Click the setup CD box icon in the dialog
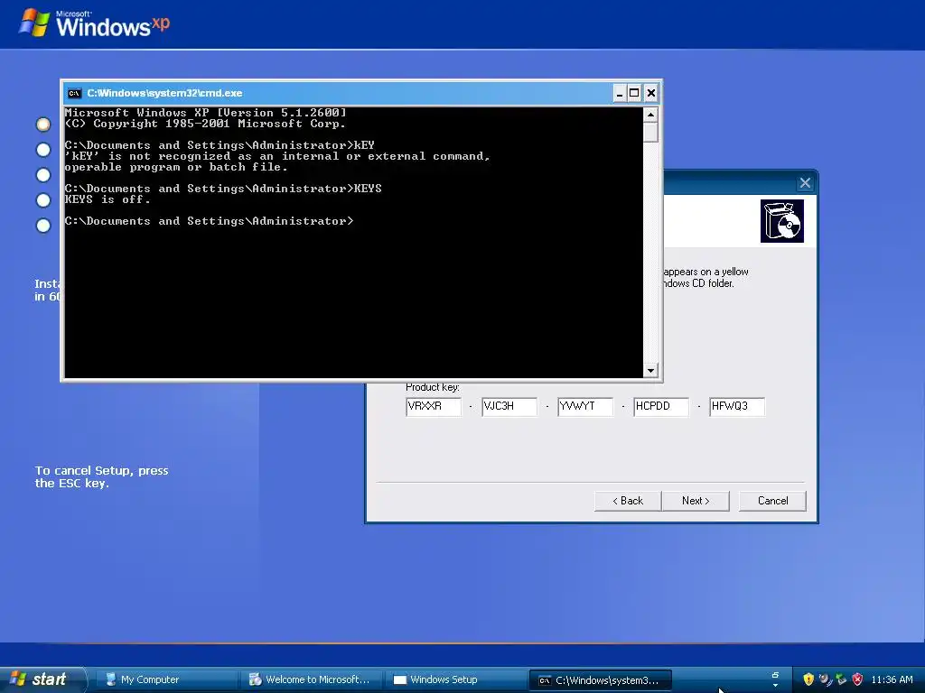Viewport: 925px width, 693px height. click(x=781, y=221)
